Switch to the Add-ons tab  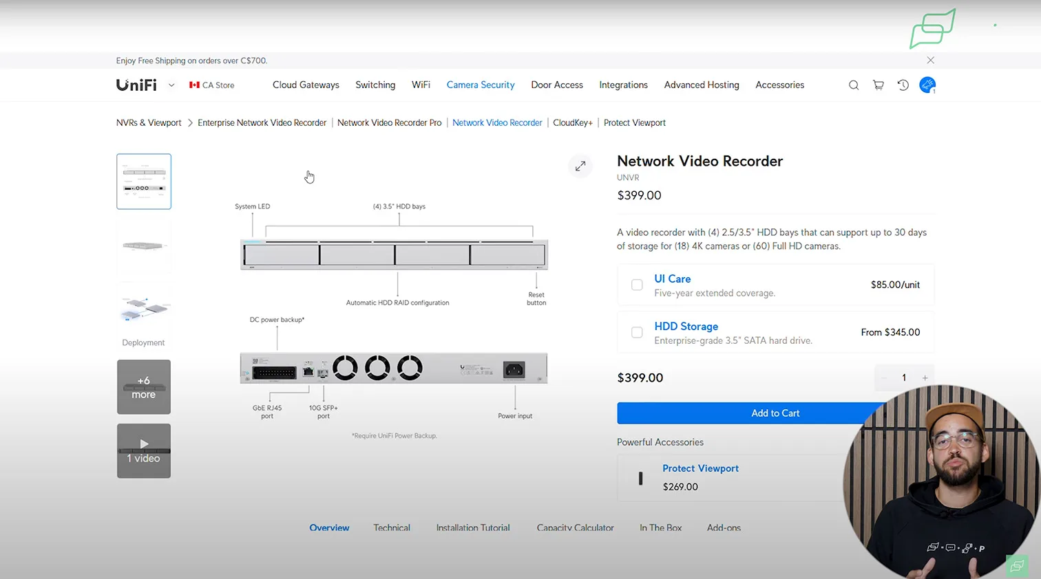pos(724,528)
